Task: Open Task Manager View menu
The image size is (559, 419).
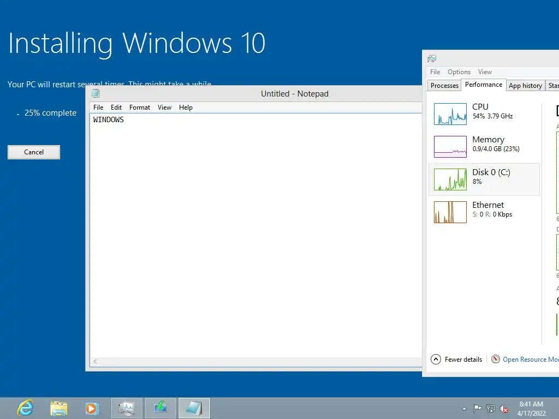Action: pyautogui.click(x=485, y=72)
